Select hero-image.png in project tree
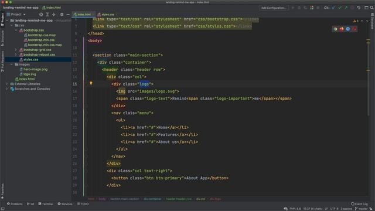Image resolution: width=375 pixels, height=211 pixels. tap(35, 69)
